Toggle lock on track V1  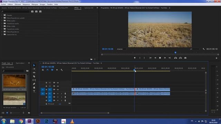click(46, 90)
